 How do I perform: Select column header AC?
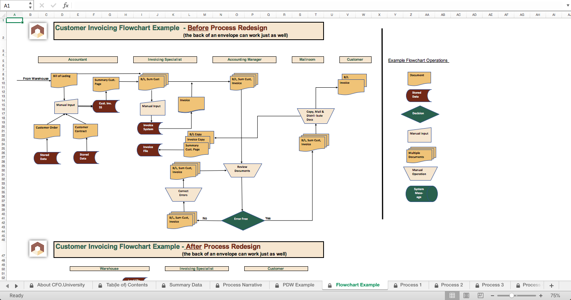[x=458, y=15]
